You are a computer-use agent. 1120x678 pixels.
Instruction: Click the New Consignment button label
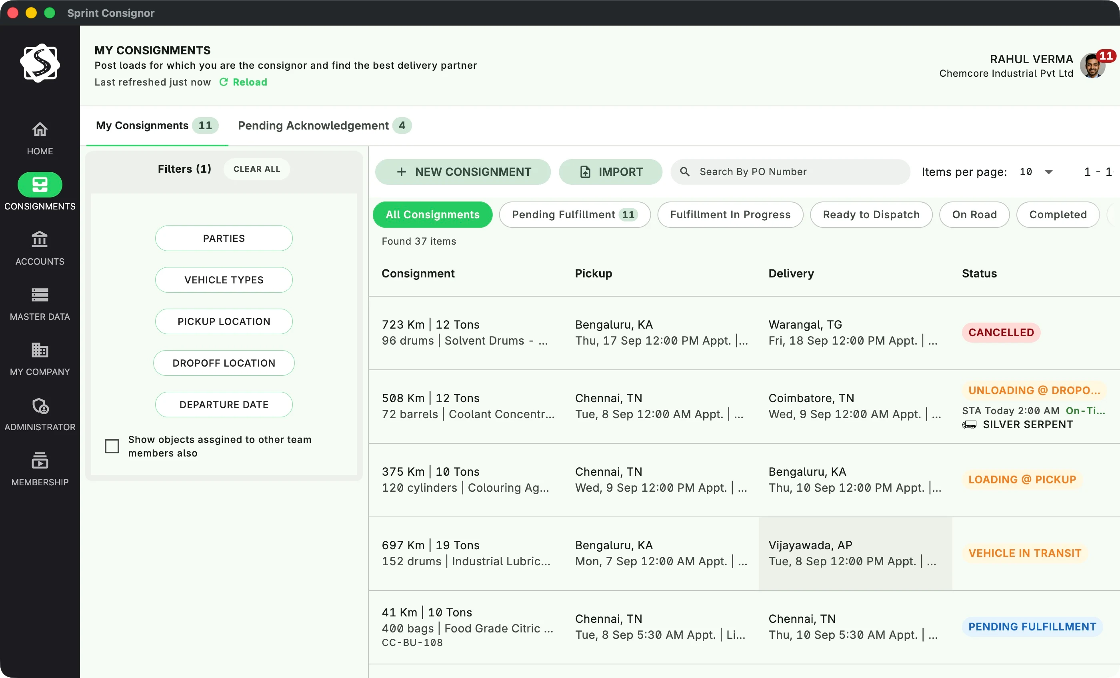pyautogui.click(x=473, y=172)
